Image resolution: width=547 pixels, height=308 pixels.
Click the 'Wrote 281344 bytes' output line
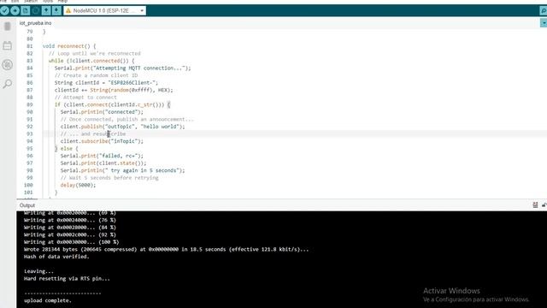click(x=166, y=249)
